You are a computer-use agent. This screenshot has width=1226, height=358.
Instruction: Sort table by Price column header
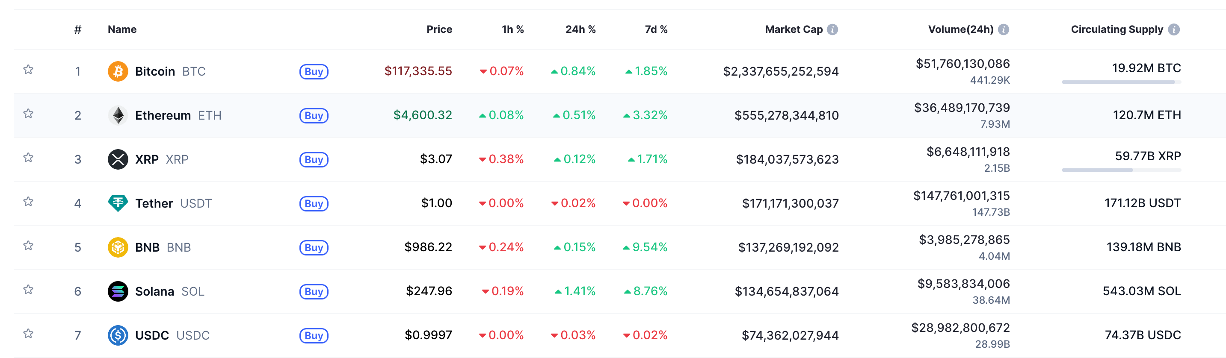point(439,29)
